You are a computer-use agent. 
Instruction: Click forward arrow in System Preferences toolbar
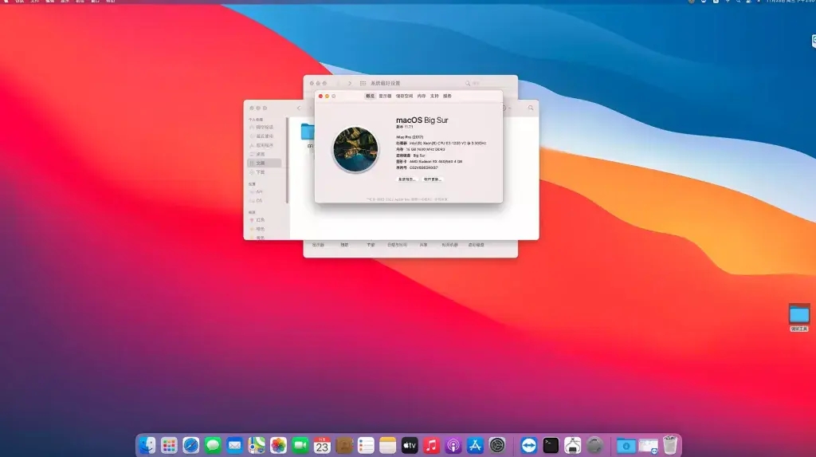tap(350, 84)
